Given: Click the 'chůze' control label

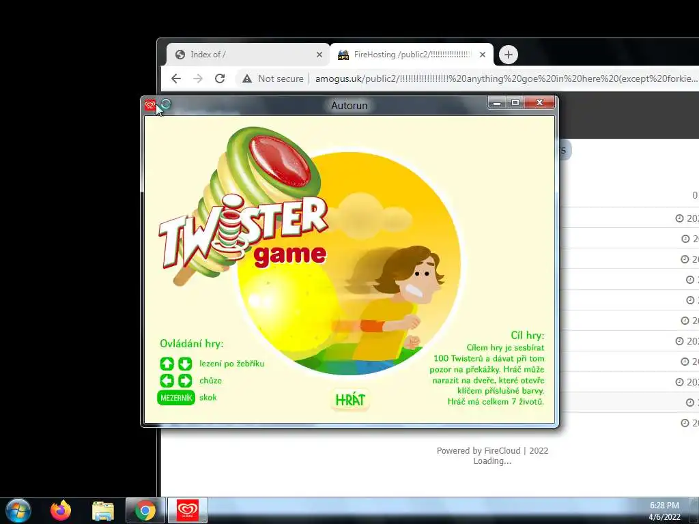Looking at the screenshot, I should 210,381.
